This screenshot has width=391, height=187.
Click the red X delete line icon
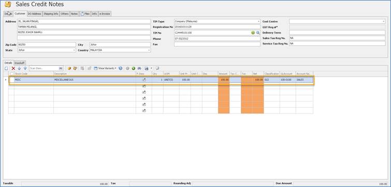point(13,68)
